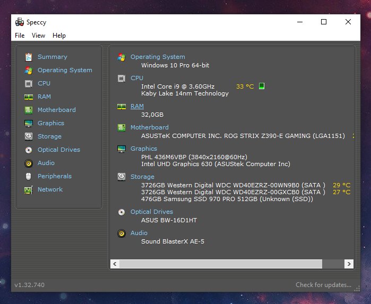This screenshot has width=371, height=304.
Task: Select Summary in the sidebar
Action: (53, 57)
